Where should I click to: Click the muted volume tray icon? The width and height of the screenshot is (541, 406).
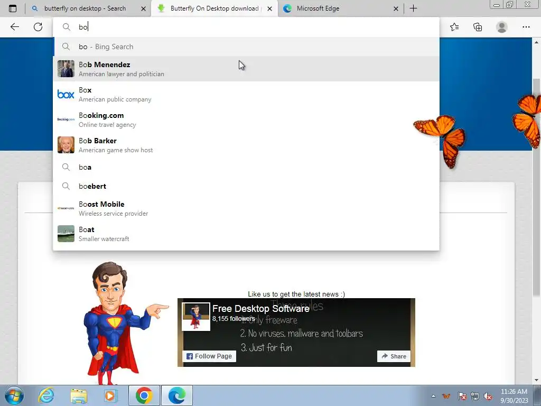pos(488,396)
